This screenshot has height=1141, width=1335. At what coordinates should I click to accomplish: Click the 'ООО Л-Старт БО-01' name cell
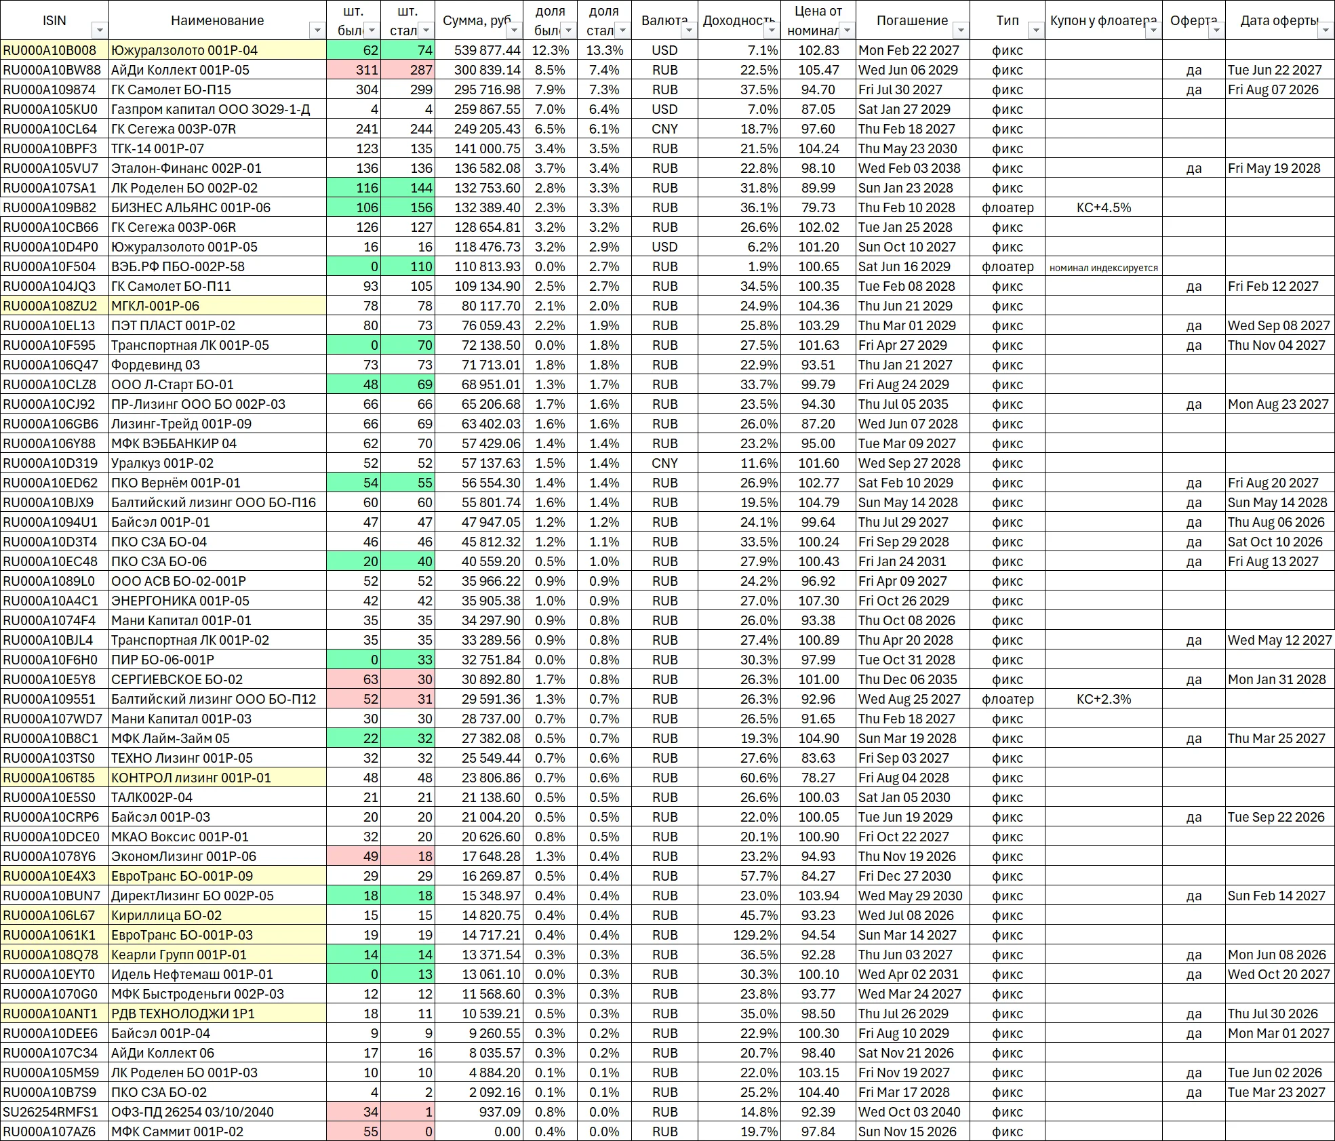[218, 384]
